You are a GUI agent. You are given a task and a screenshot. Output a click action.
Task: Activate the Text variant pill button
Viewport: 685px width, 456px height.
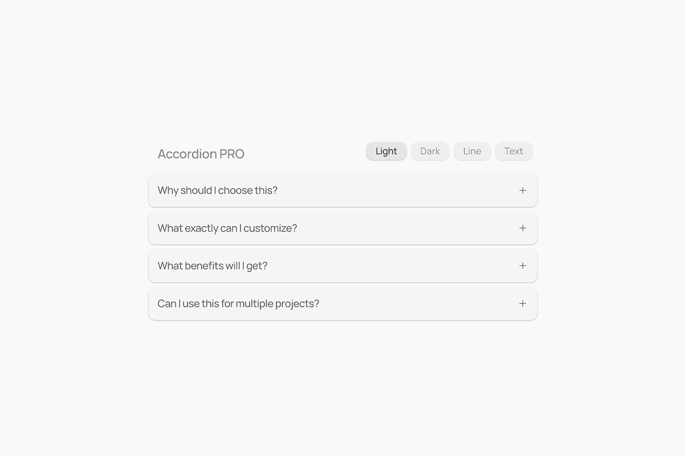pos(514,151)
